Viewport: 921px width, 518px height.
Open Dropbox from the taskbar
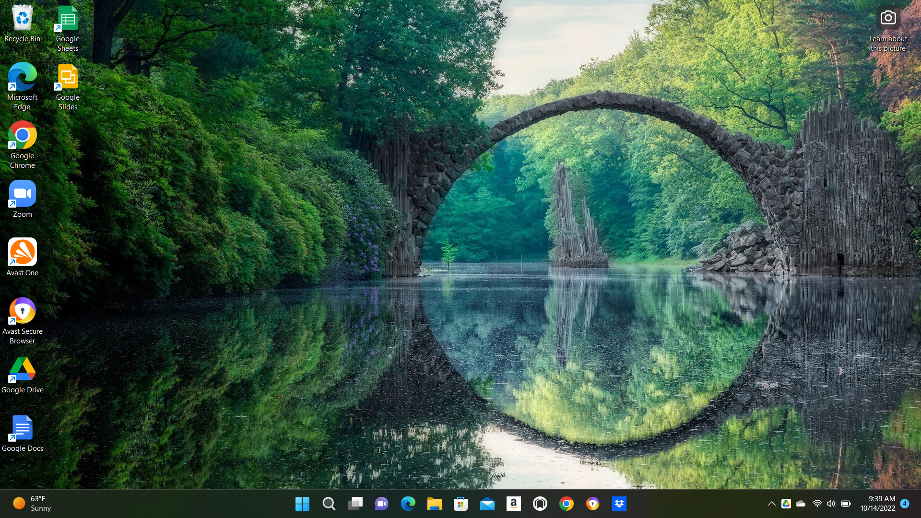click(619, 504)
